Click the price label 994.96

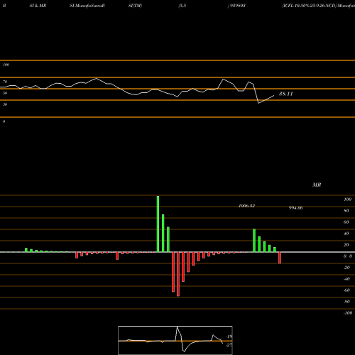[295, 208]
